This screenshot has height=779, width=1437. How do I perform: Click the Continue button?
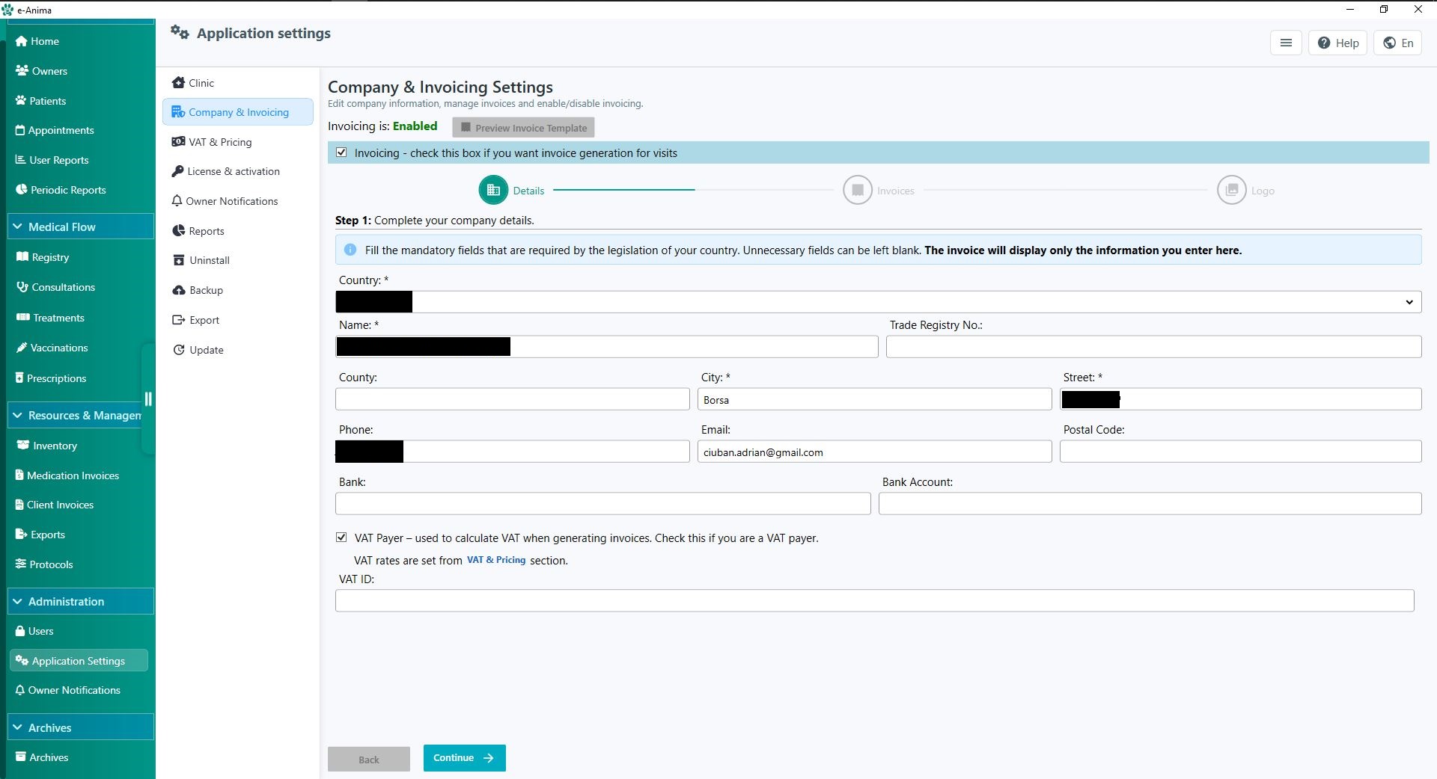point(463,758)
